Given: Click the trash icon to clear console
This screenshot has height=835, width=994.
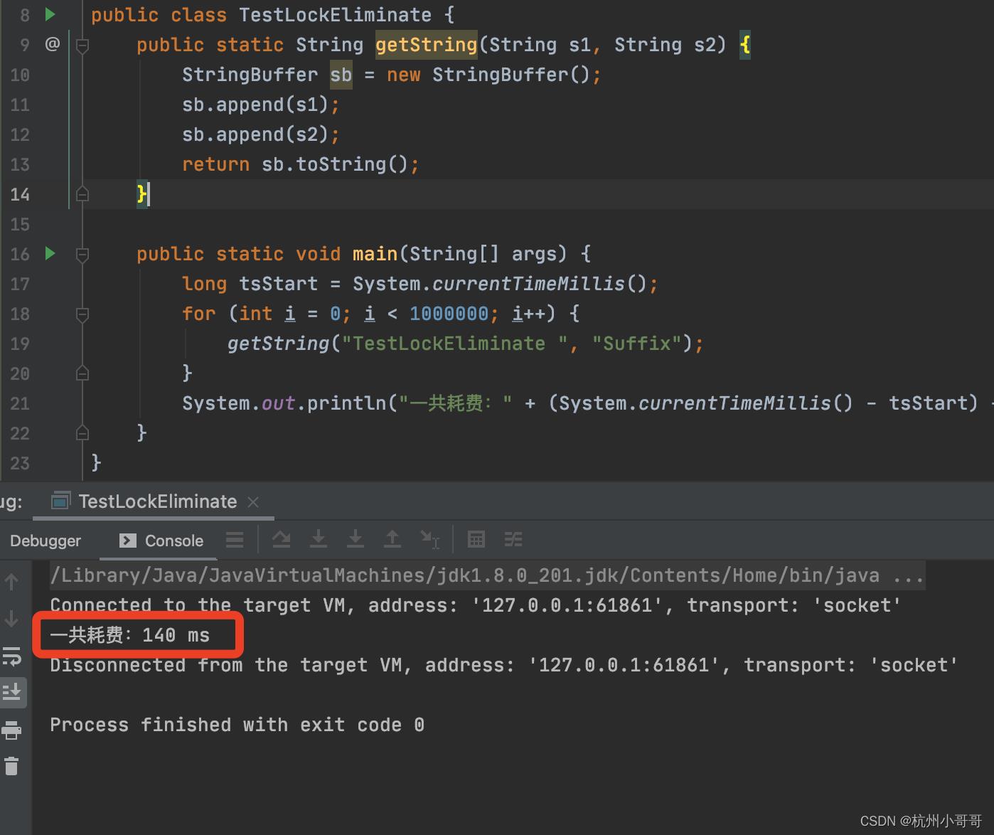Looking at the screenshot, I should point(12,766).
